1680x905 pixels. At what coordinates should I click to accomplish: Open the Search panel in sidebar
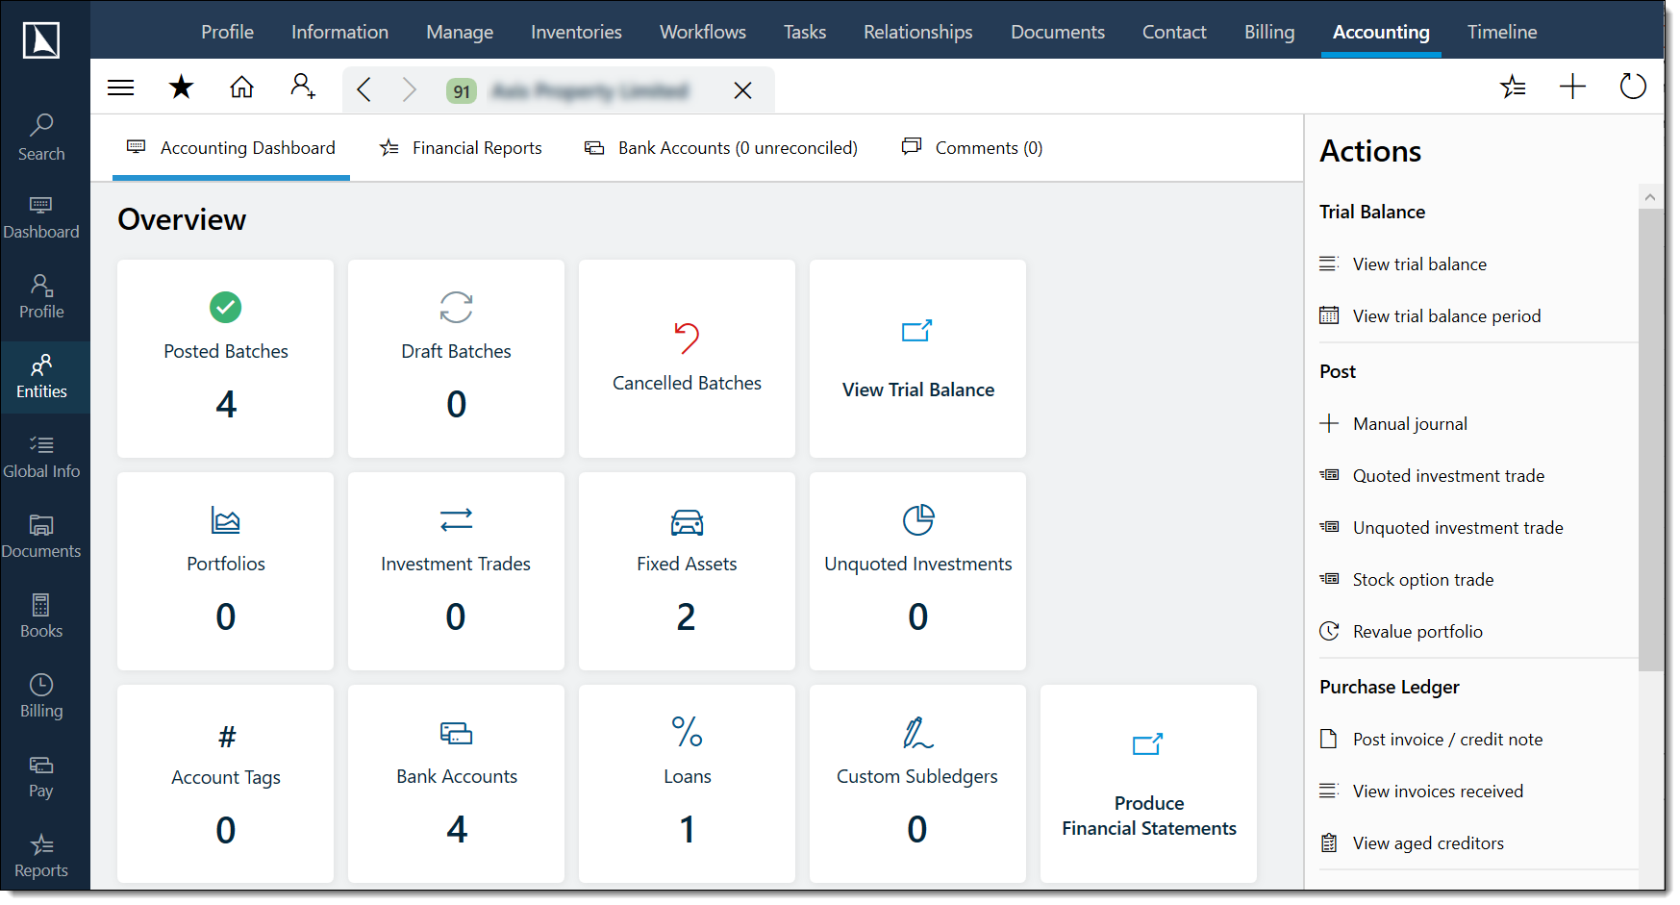[41, 136]
